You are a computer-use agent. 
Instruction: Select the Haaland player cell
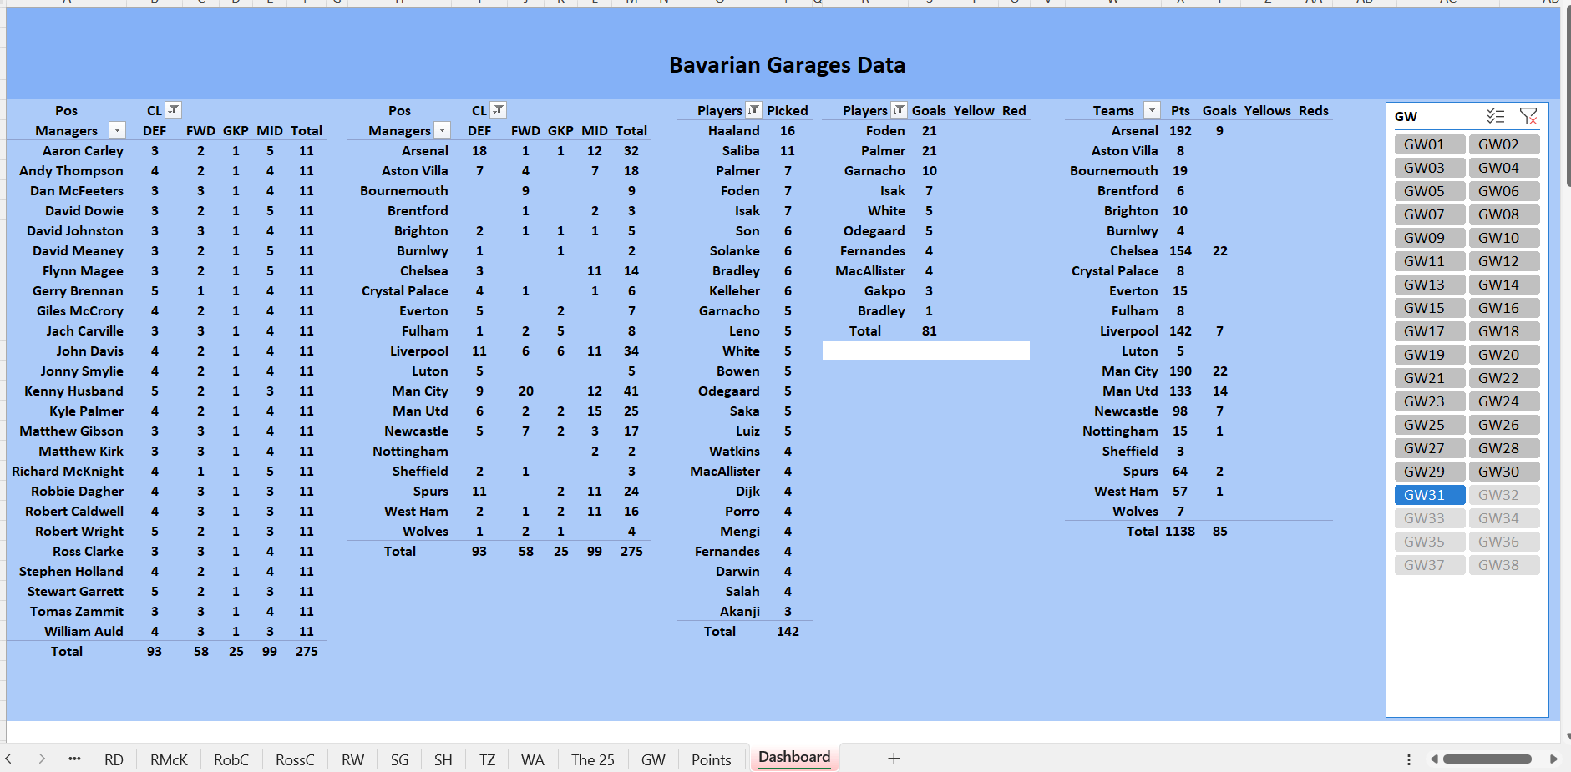point(734,131)
